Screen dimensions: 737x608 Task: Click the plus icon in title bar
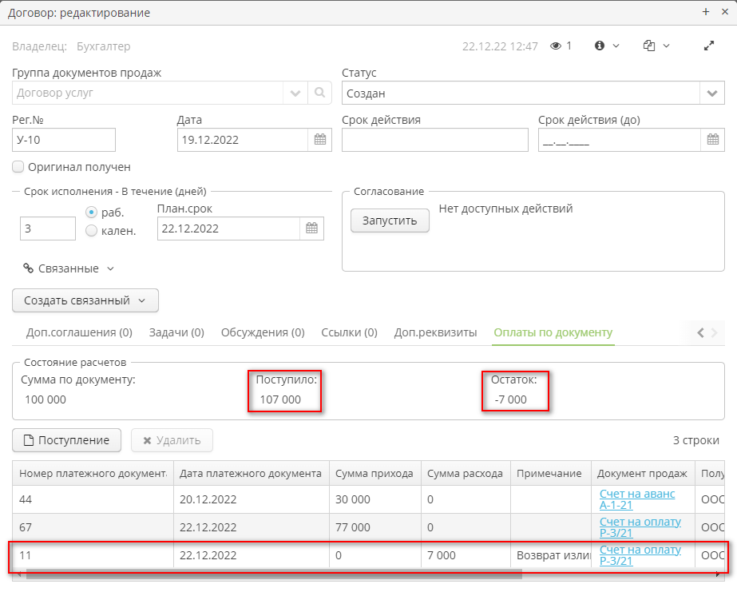(705, 12)
